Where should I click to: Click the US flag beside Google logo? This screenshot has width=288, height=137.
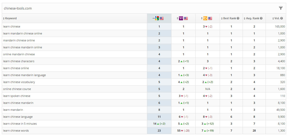(162, 19)
